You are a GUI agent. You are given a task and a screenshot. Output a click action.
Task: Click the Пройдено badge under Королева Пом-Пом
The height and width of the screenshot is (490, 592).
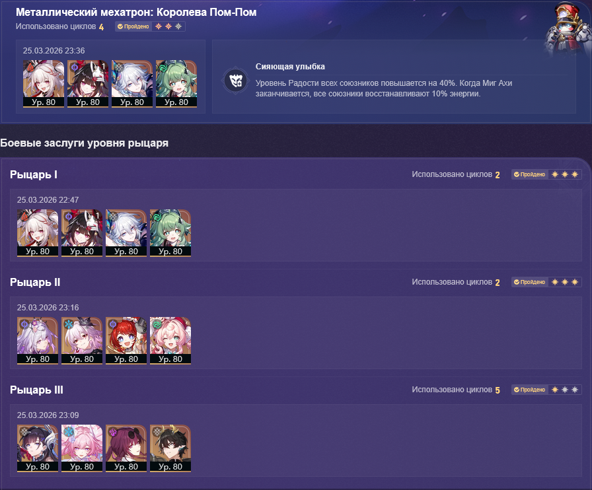tap(133, 26)
